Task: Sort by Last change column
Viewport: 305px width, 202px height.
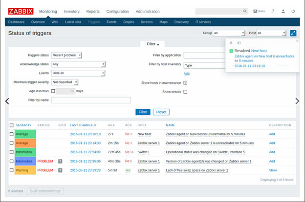Action: [x=83, y=125]
